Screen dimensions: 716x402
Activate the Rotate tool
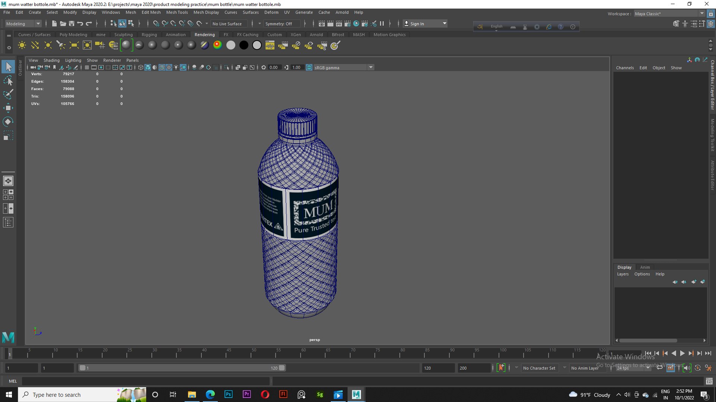tap(8, 122)
